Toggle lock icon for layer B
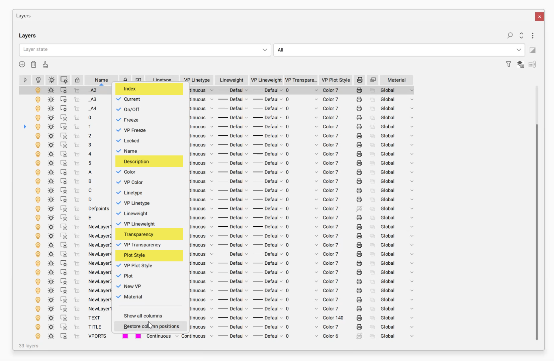 click(77, 181)
